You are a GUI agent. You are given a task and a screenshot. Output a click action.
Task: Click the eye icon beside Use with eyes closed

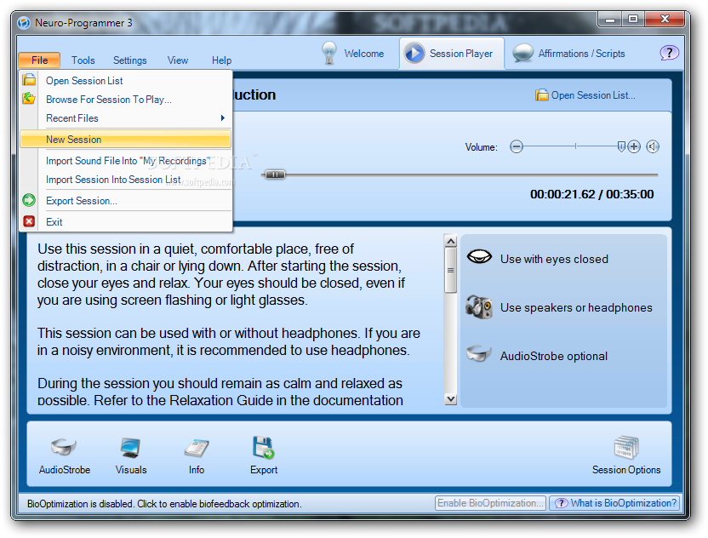pos(479,256)
